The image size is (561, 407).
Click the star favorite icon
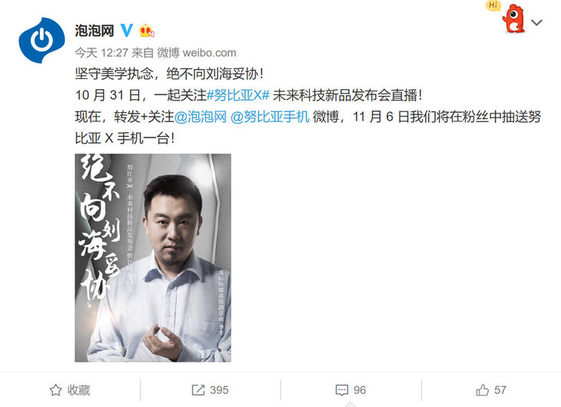pyautogui.click(x=55, y=390)
